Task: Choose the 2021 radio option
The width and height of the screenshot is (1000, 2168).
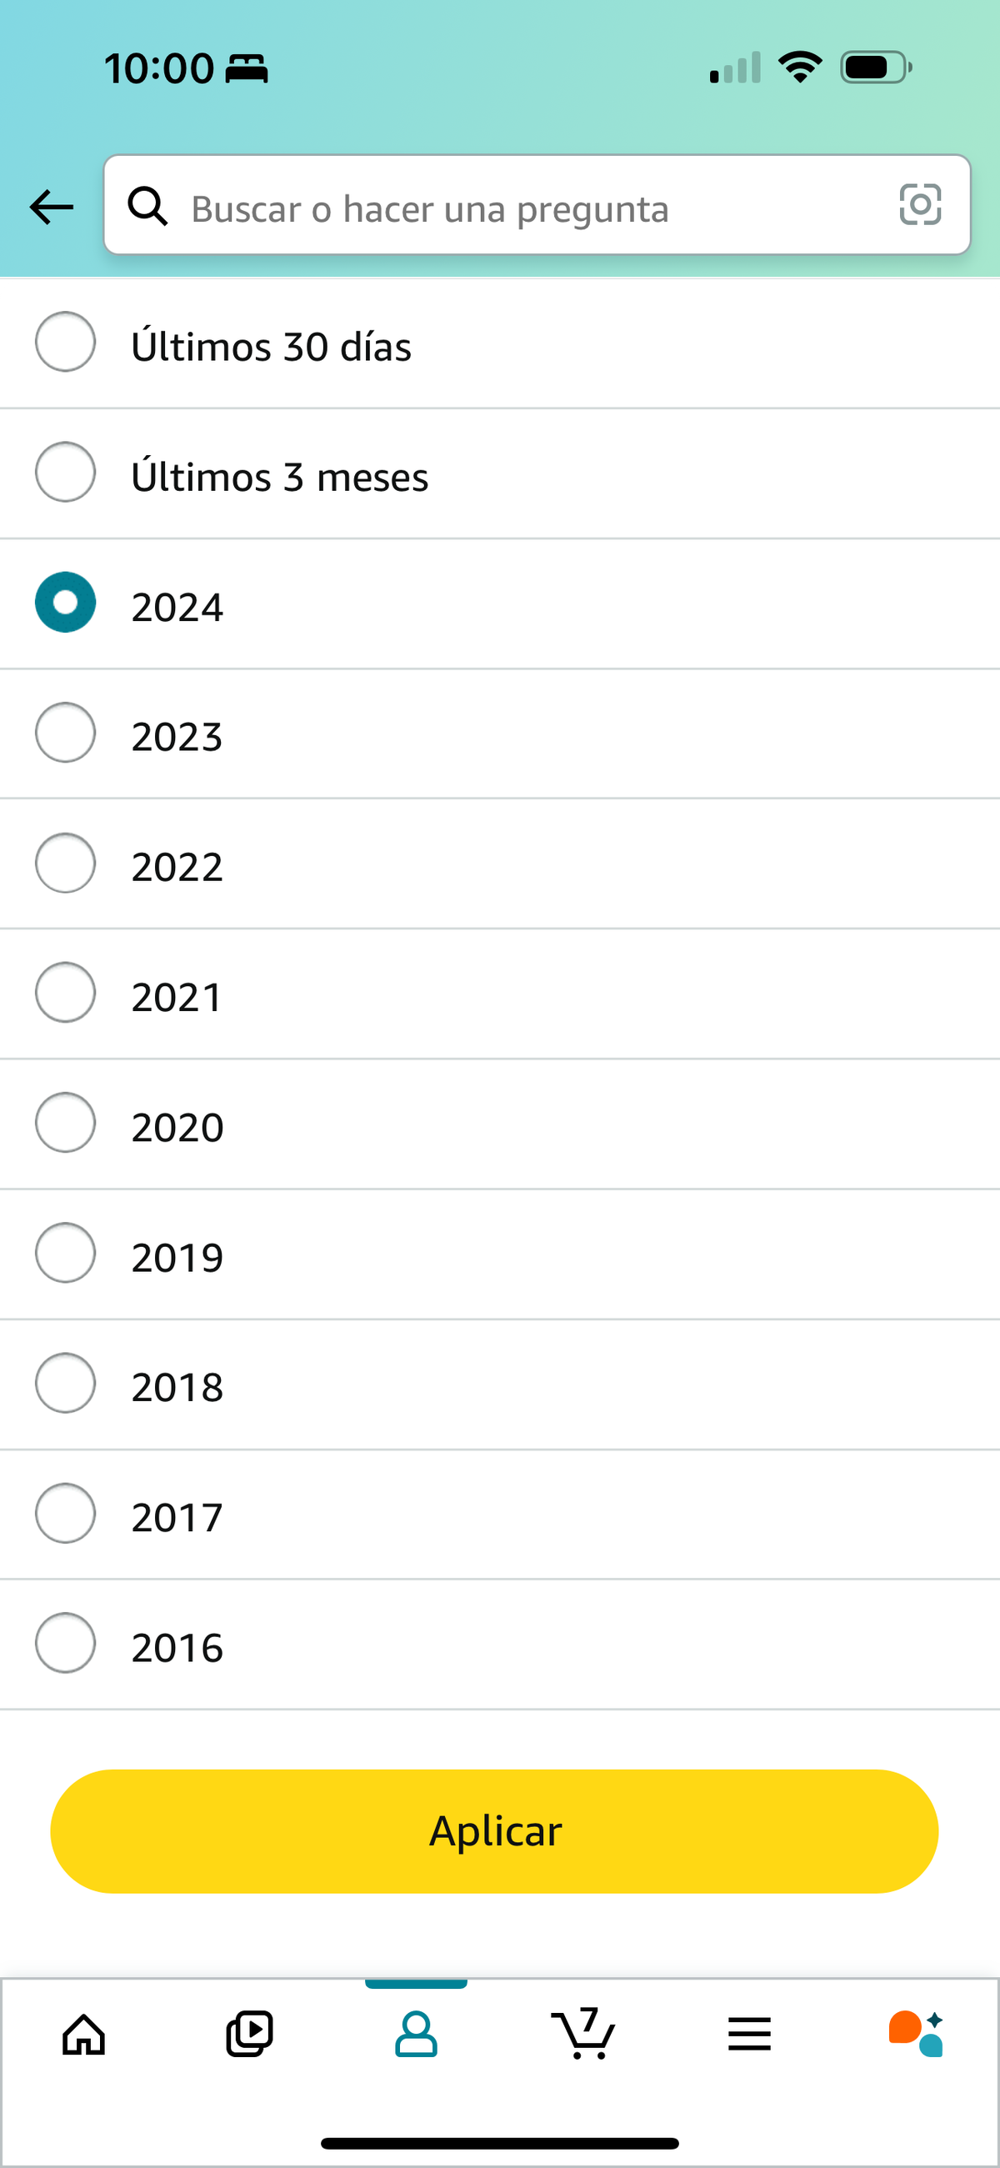Action: [x=65, y=993]
